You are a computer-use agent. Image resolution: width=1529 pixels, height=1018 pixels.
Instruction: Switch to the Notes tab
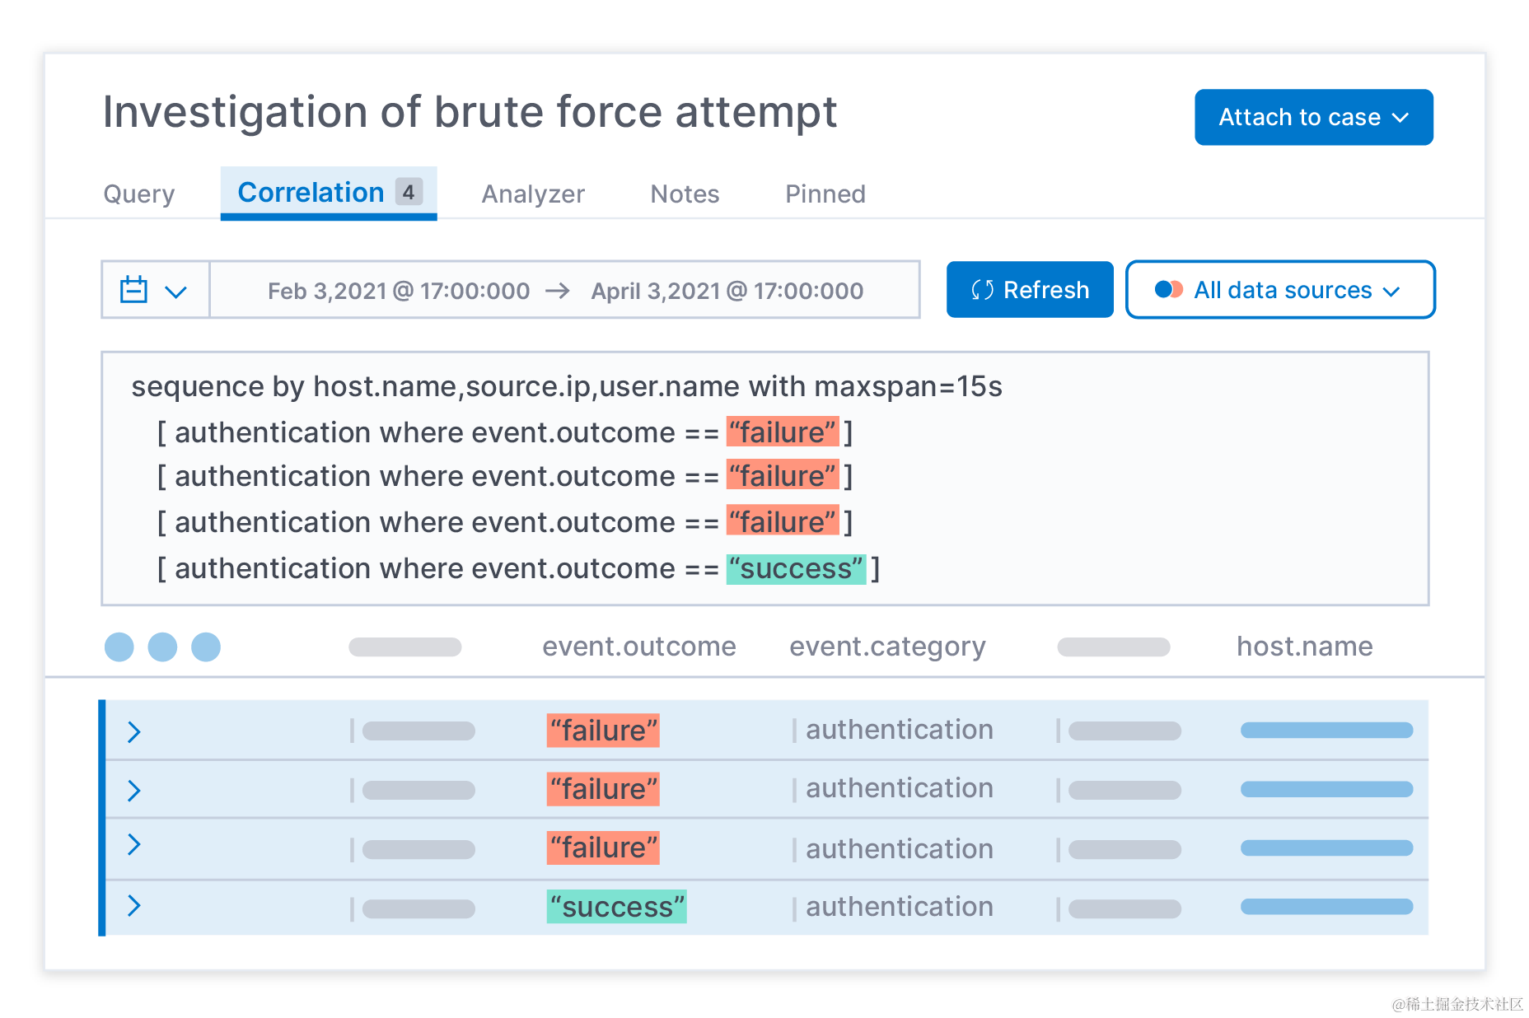pos(684,194)
